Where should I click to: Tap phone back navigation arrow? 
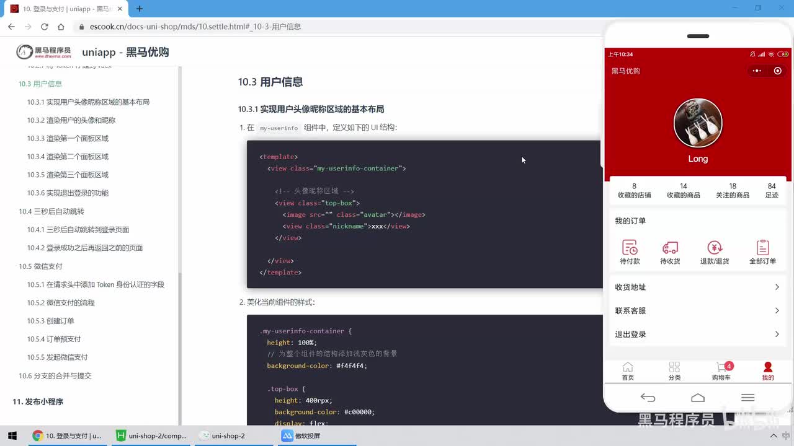pos(648,398)
